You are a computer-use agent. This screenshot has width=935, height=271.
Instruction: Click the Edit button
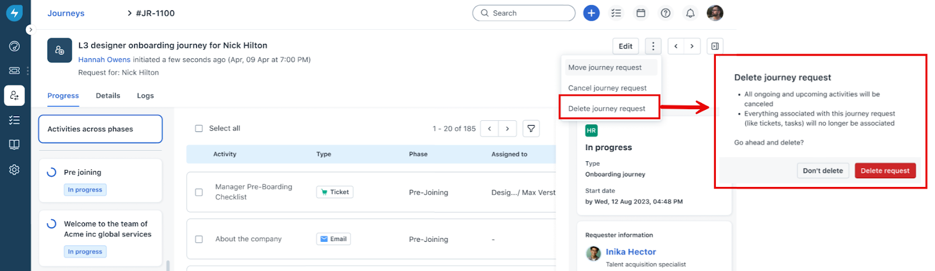tap(625, 46)
